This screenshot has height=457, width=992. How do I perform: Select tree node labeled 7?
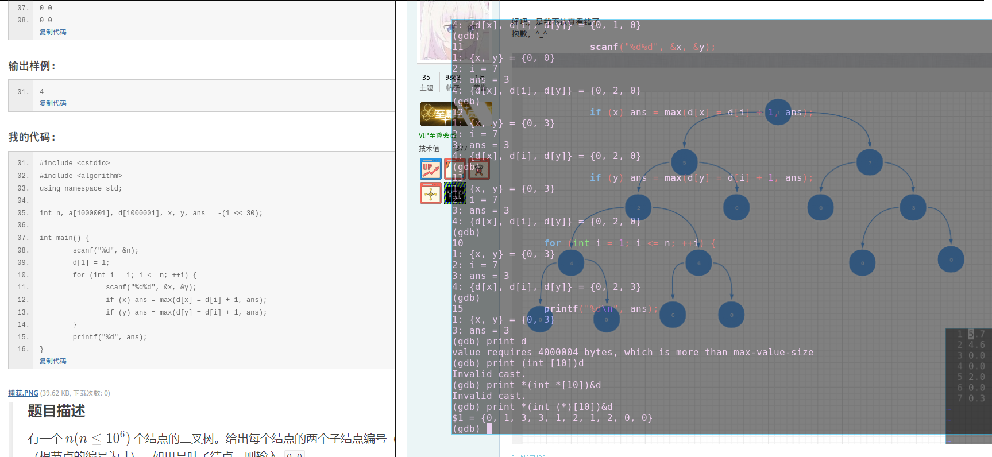tap(870, 162)
